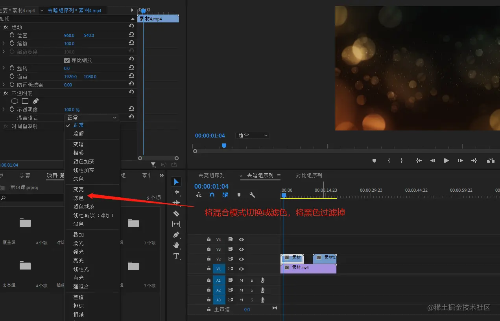Expand the 旋转 (Rotation) property
The width and height of the screenshot is (500, 321).
[x=4, y=68]
